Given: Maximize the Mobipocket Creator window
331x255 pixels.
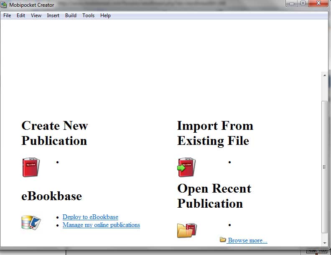Looking at the screenshot, I should 303,3.
